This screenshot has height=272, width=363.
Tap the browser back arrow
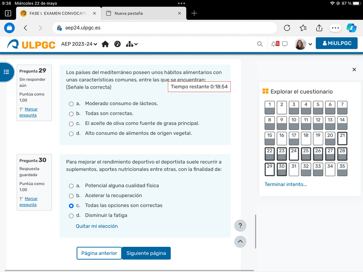(25, 28)
